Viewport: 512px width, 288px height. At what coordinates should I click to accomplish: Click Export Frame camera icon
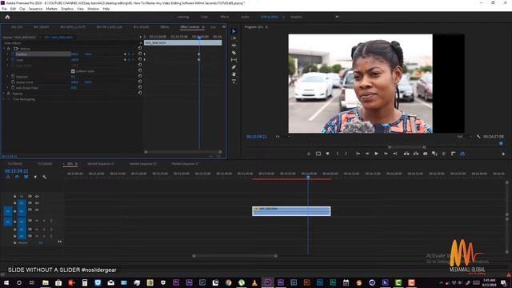point(425,154)
